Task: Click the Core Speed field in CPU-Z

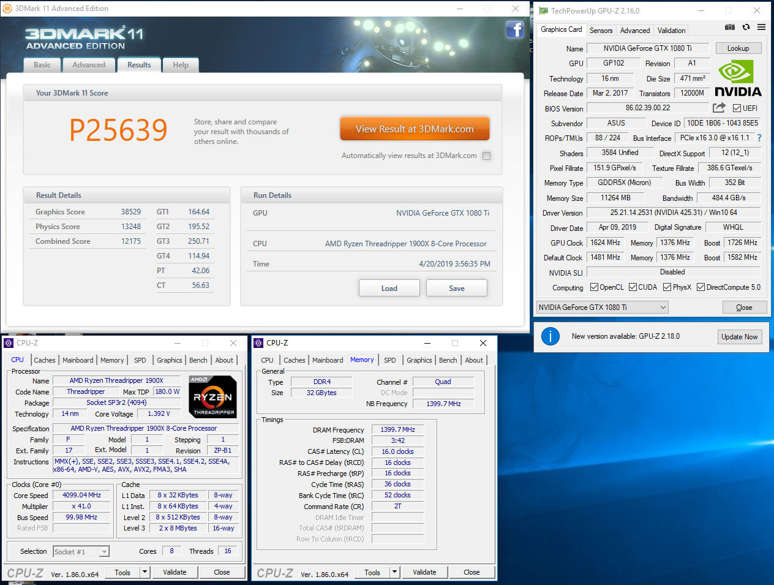Action: (81, 495)
